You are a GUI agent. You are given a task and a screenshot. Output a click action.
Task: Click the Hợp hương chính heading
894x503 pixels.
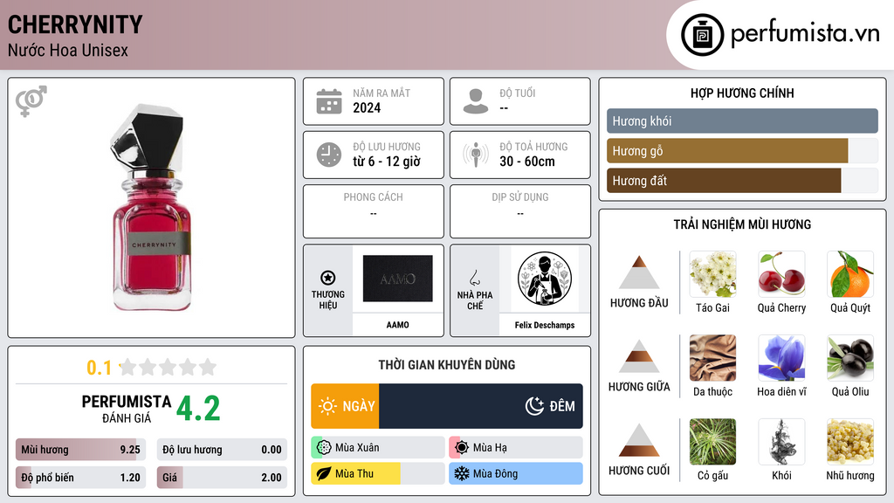(742, 93)
